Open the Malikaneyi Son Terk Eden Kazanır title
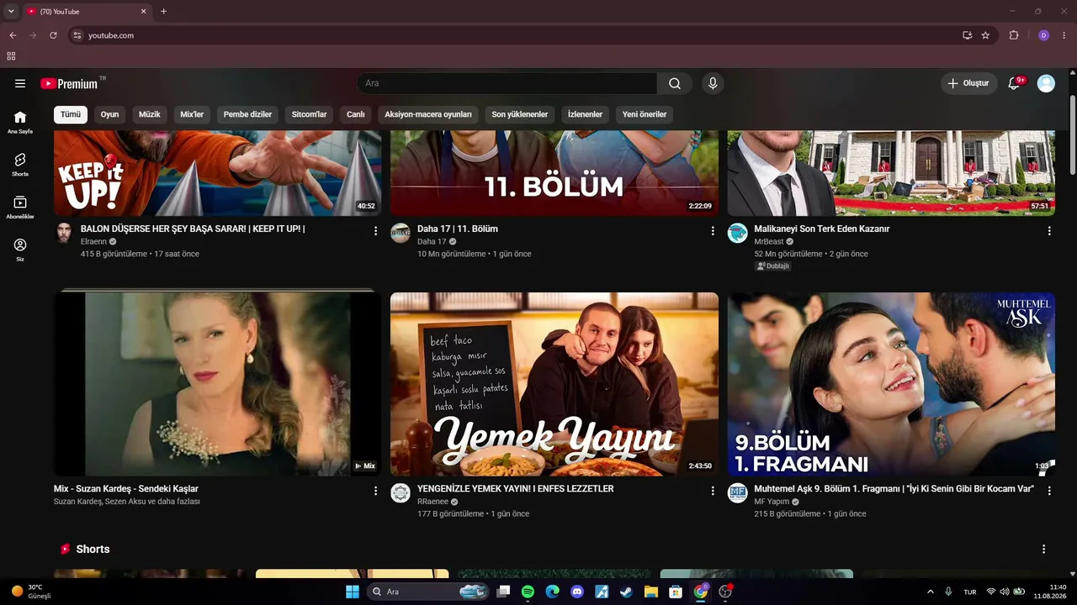The image size is (1077, 605). tap(822, 229)
